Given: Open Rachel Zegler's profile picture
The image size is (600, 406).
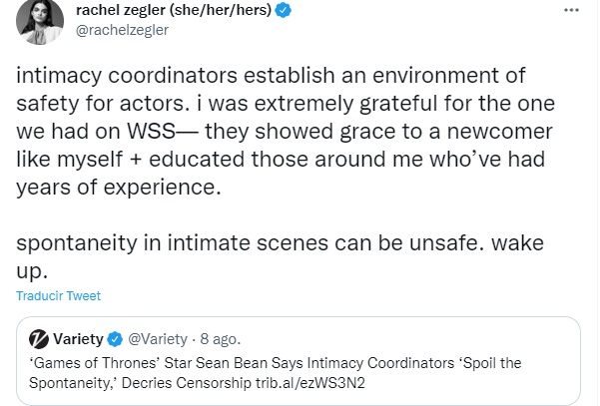Looking at the screenshot, I should coord(38,21).
